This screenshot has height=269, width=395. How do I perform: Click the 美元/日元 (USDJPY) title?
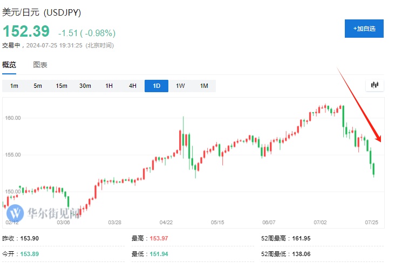click(x=42, y=12)
